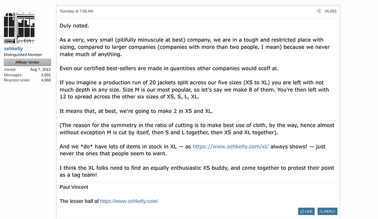Click the reply arrow icon on Reply button
This screenshot has height=219, width=378.
(x=322, y=211)
